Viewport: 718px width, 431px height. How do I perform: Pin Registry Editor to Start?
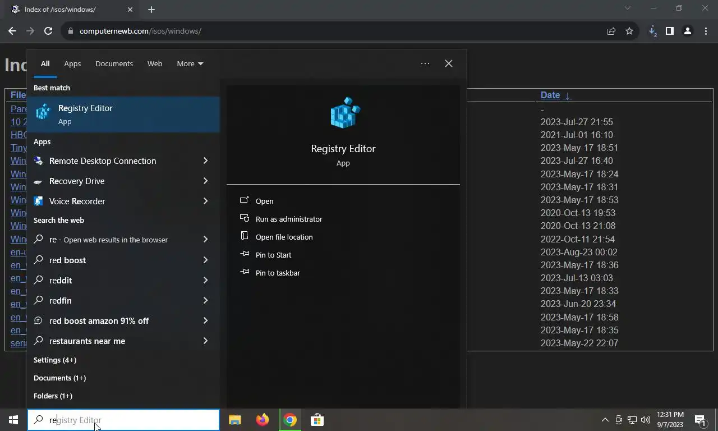click(273, 255)
